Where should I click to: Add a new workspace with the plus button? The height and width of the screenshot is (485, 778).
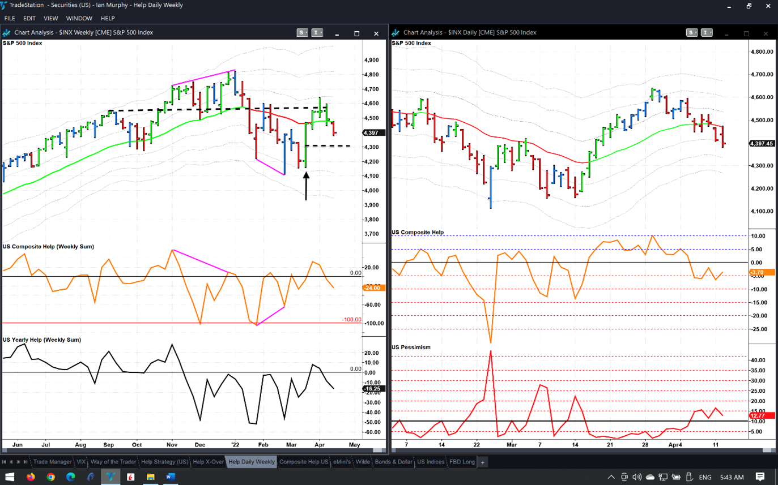[x=483, y=462]
